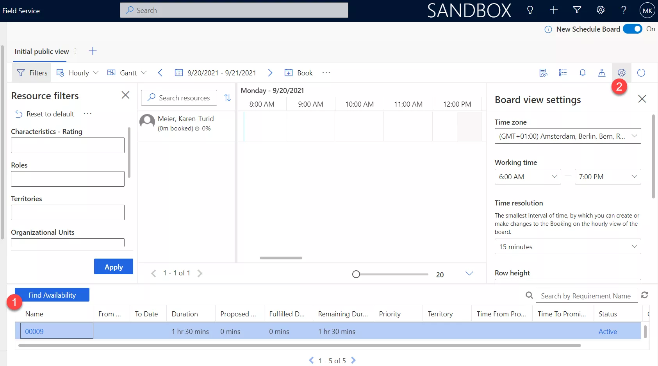Screen dimensions: 658x366
Task: Click the refresh board icon
Action: tap(641, 73)
